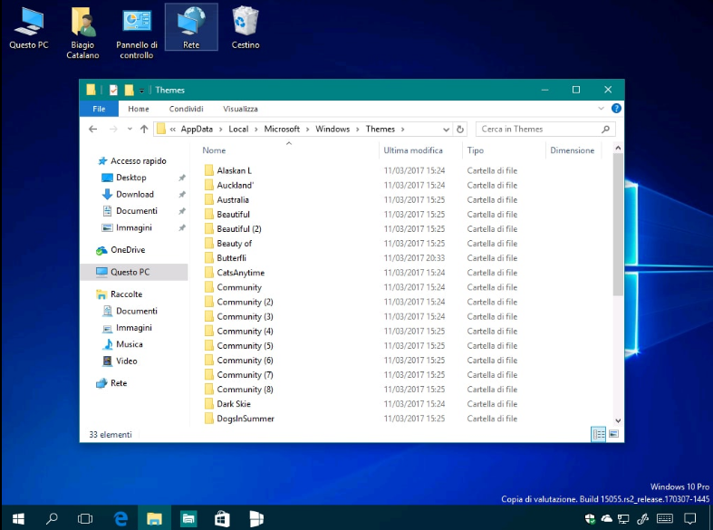Screen dimensions: 713x530
Task: Open the address bar history dropdown
Action: tap(446, 129)
